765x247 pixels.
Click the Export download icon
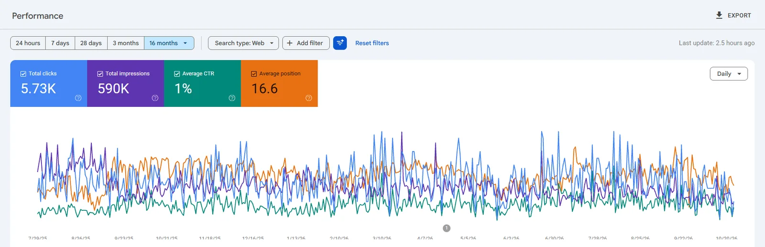pyautogui.click(x=719, y=15)
